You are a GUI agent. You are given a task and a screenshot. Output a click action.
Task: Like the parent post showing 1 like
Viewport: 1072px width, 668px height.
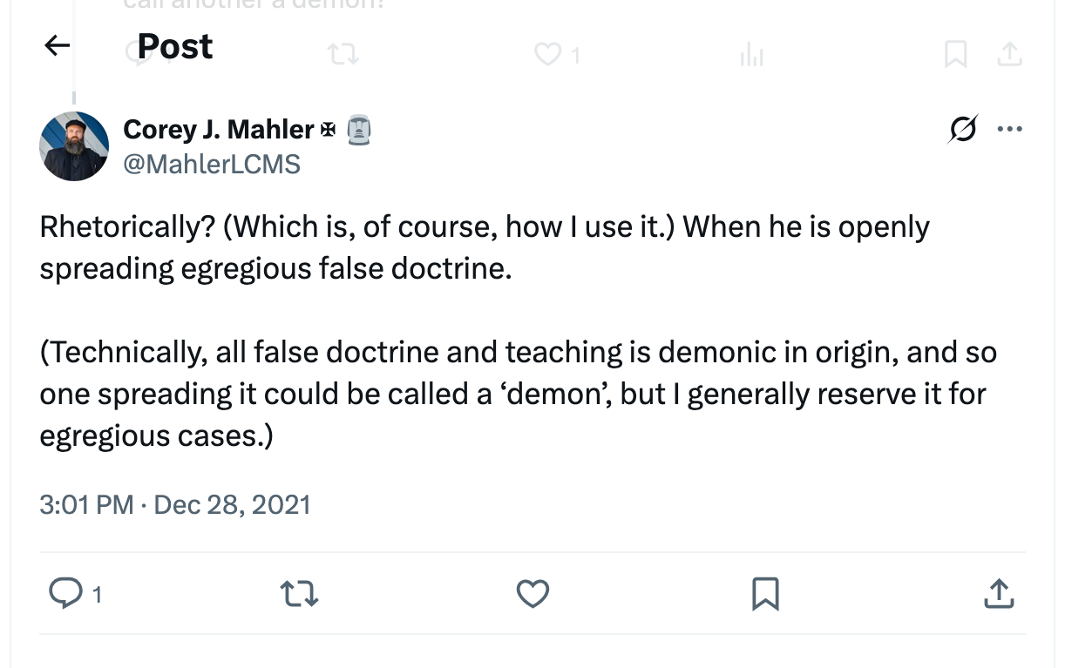tap(547, 56)
